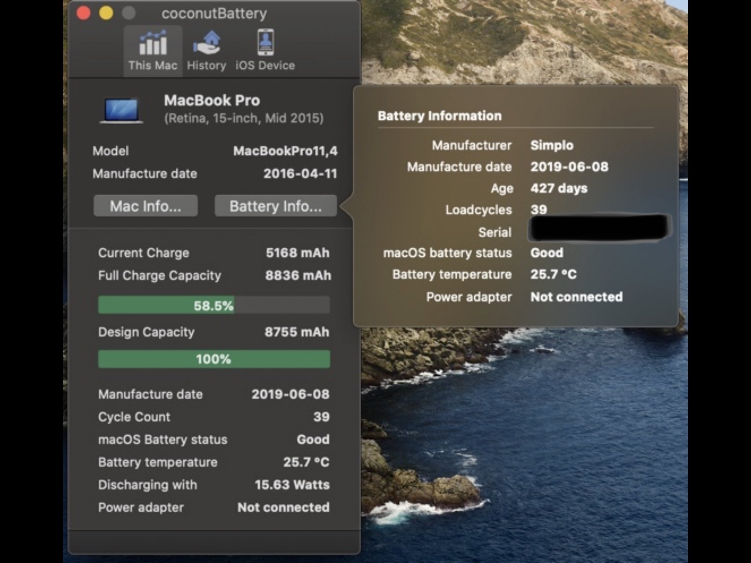This screenshot has width=751, height=563.
Task: Click the History tab label
Action: pyautogui.click(x=207, y=65)
